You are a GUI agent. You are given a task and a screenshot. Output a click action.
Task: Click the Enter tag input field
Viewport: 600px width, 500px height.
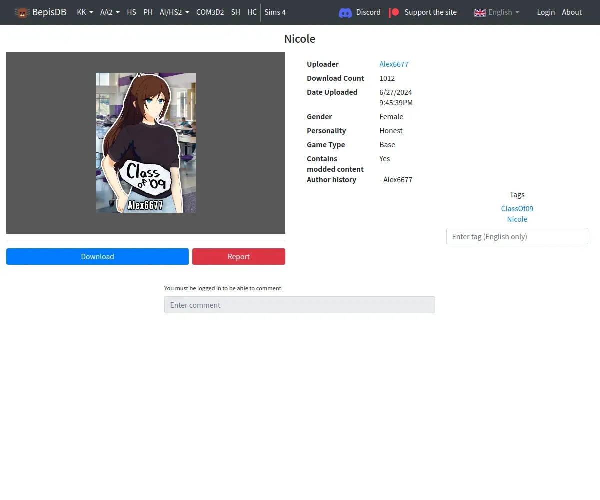(517, 236)
